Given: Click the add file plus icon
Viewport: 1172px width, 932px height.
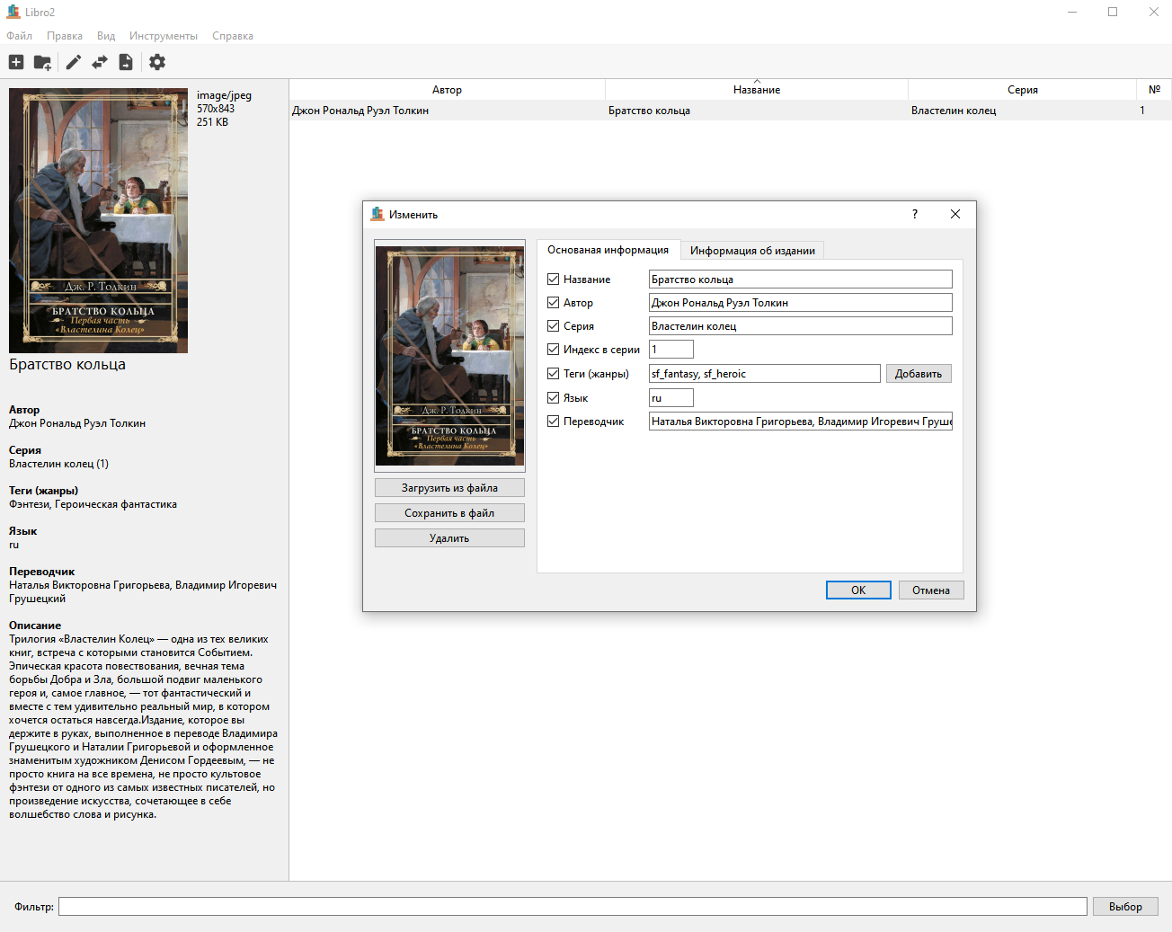Looking at the screenshot, I should pyautogui.click(x=16, y=62).
